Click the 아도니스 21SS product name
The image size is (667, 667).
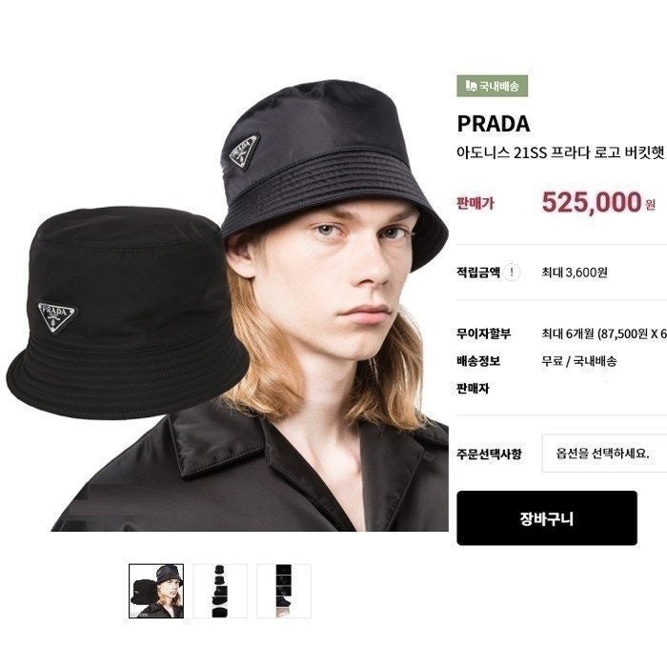pyautogui.click(x=560, y=152)
